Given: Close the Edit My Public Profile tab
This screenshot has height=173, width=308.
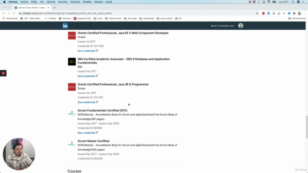Looking at the screenshot, I should 48,8.
